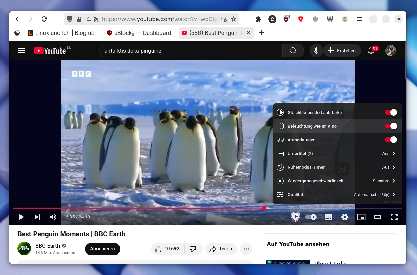The height and width of the screenshot is (275, 417).
Task: Open the Qualität settings submenu
Action: pos(337,194)
